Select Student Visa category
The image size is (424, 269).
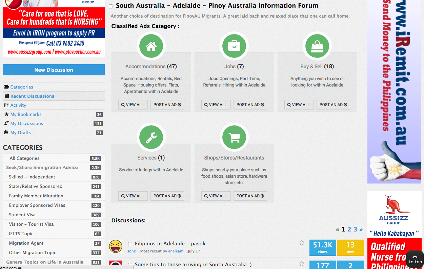coord(22,215)
